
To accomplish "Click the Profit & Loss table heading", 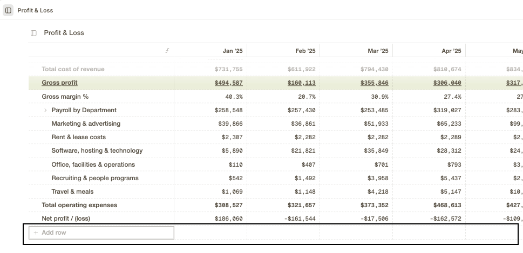I will coord(64,33).
